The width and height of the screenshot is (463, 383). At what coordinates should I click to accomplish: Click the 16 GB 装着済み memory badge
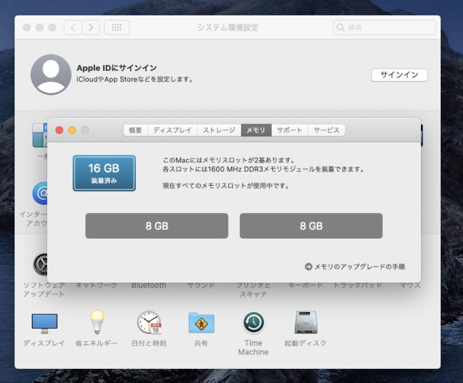pos(104,173)
